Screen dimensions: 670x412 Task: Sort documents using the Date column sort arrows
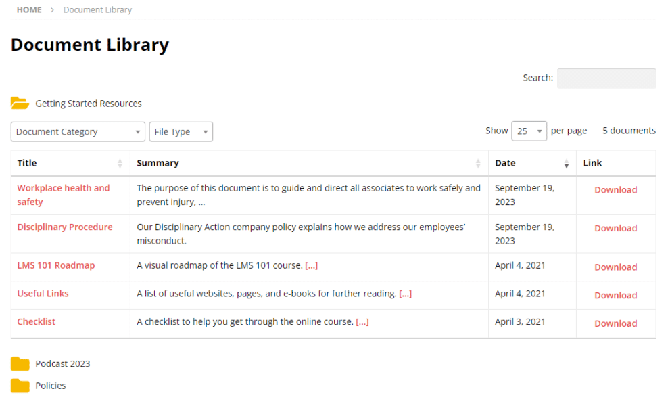tap(567, 163)
